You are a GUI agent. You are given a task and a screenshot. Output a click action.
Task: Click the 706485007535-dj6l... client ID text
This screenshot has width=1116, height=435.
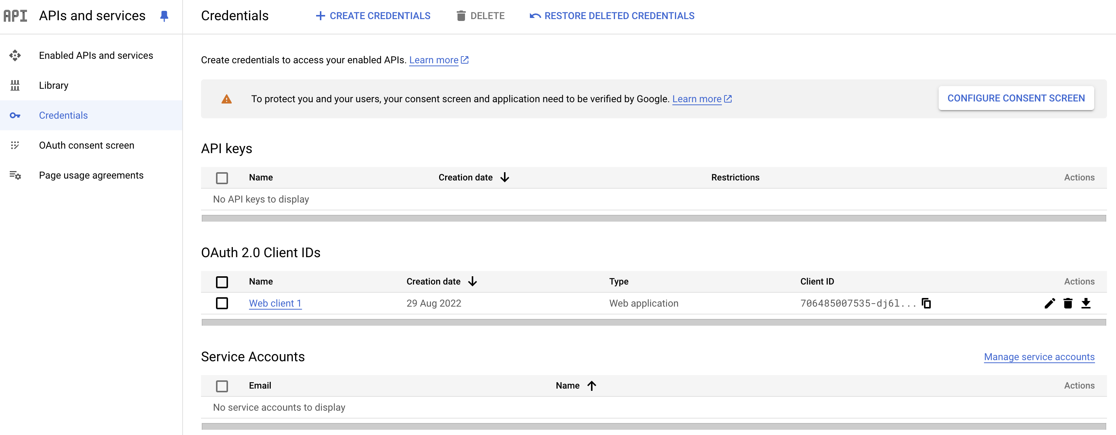(x=858, y=303)
